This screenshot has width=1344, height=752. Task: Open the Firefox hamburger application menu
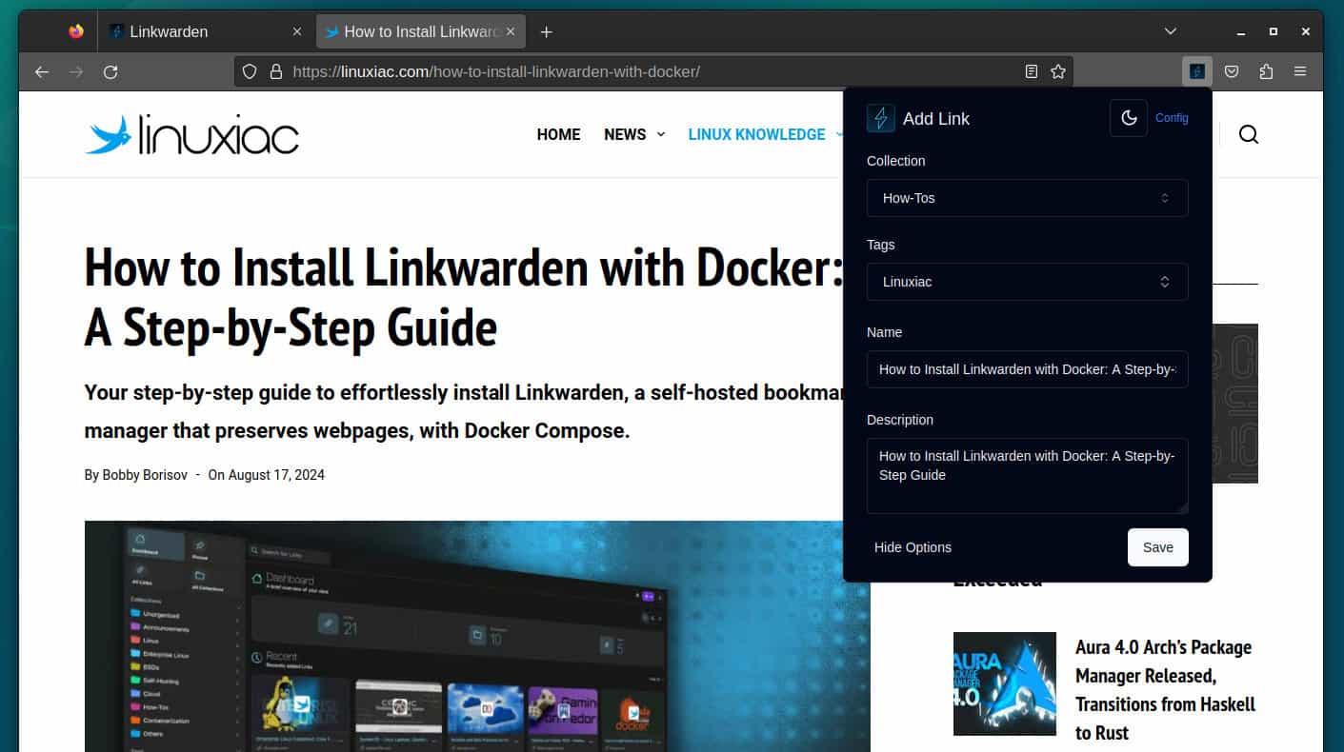coord(1299,70)
